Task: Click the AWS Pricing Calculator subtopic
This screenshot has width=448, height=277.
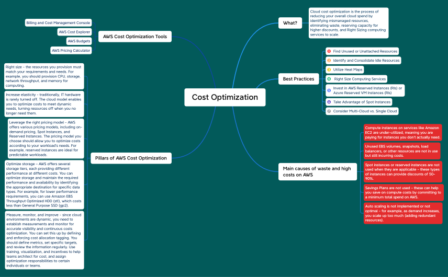Action: [71, 51]
